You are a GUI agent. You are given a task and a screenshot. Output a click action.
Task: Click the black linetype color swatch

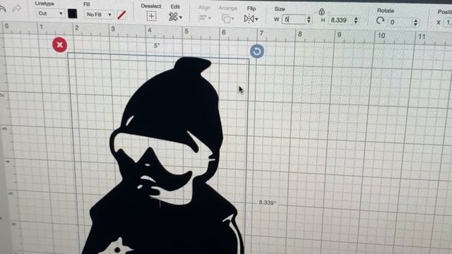tap(72, 13)
